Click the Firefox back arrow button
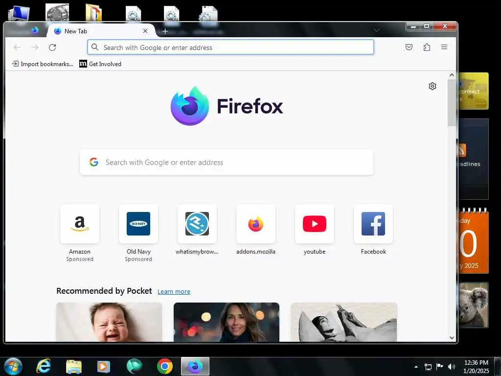The height and width of the screenshot is (376, 501). [x=17, y=47]
